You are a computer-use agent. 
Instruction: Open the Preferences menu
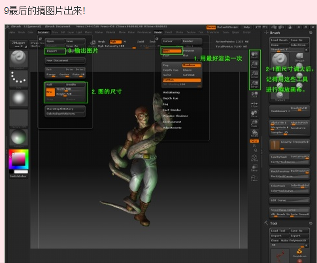[144, 32]
